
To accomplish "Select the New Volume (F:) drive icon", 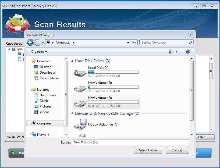I will [80, 104].
